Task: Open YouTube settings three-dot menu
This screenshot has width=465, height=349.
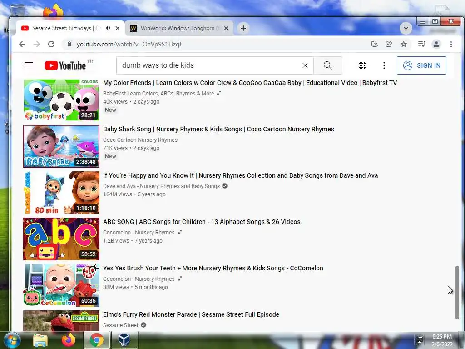Action: point(384,65)
